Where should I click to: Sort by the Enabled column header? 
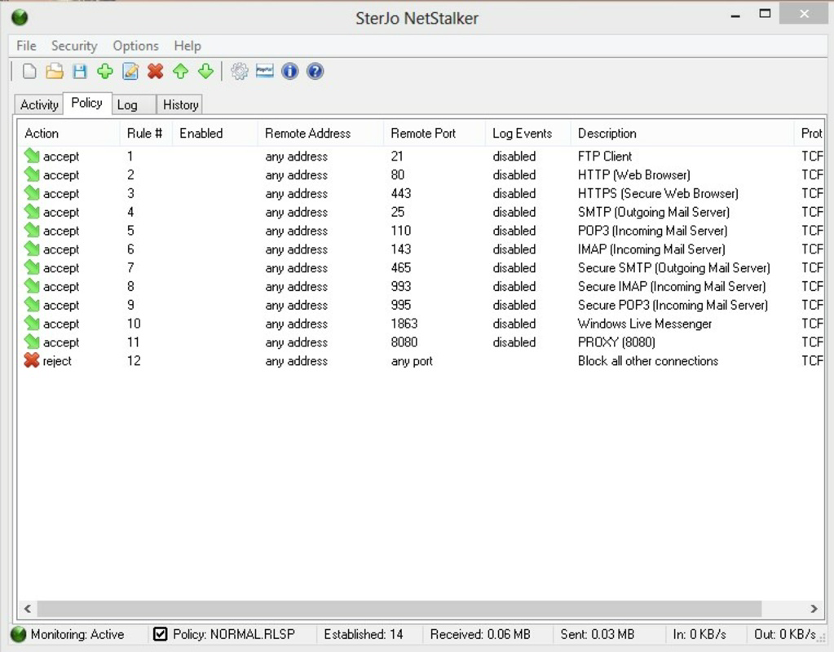coord(215,133)
